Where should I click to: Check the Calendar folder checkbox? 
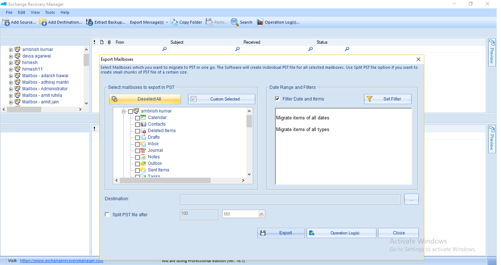point(137,118)
